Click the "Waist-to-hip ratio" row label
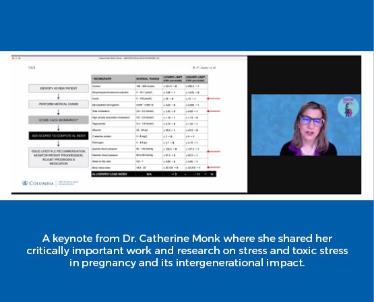 (x=102, y=162)
